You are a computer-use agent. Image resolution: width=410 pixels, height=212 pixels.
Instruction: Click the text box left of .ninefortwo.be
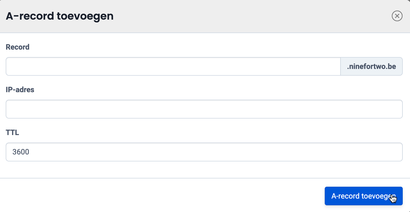[173, 66]
